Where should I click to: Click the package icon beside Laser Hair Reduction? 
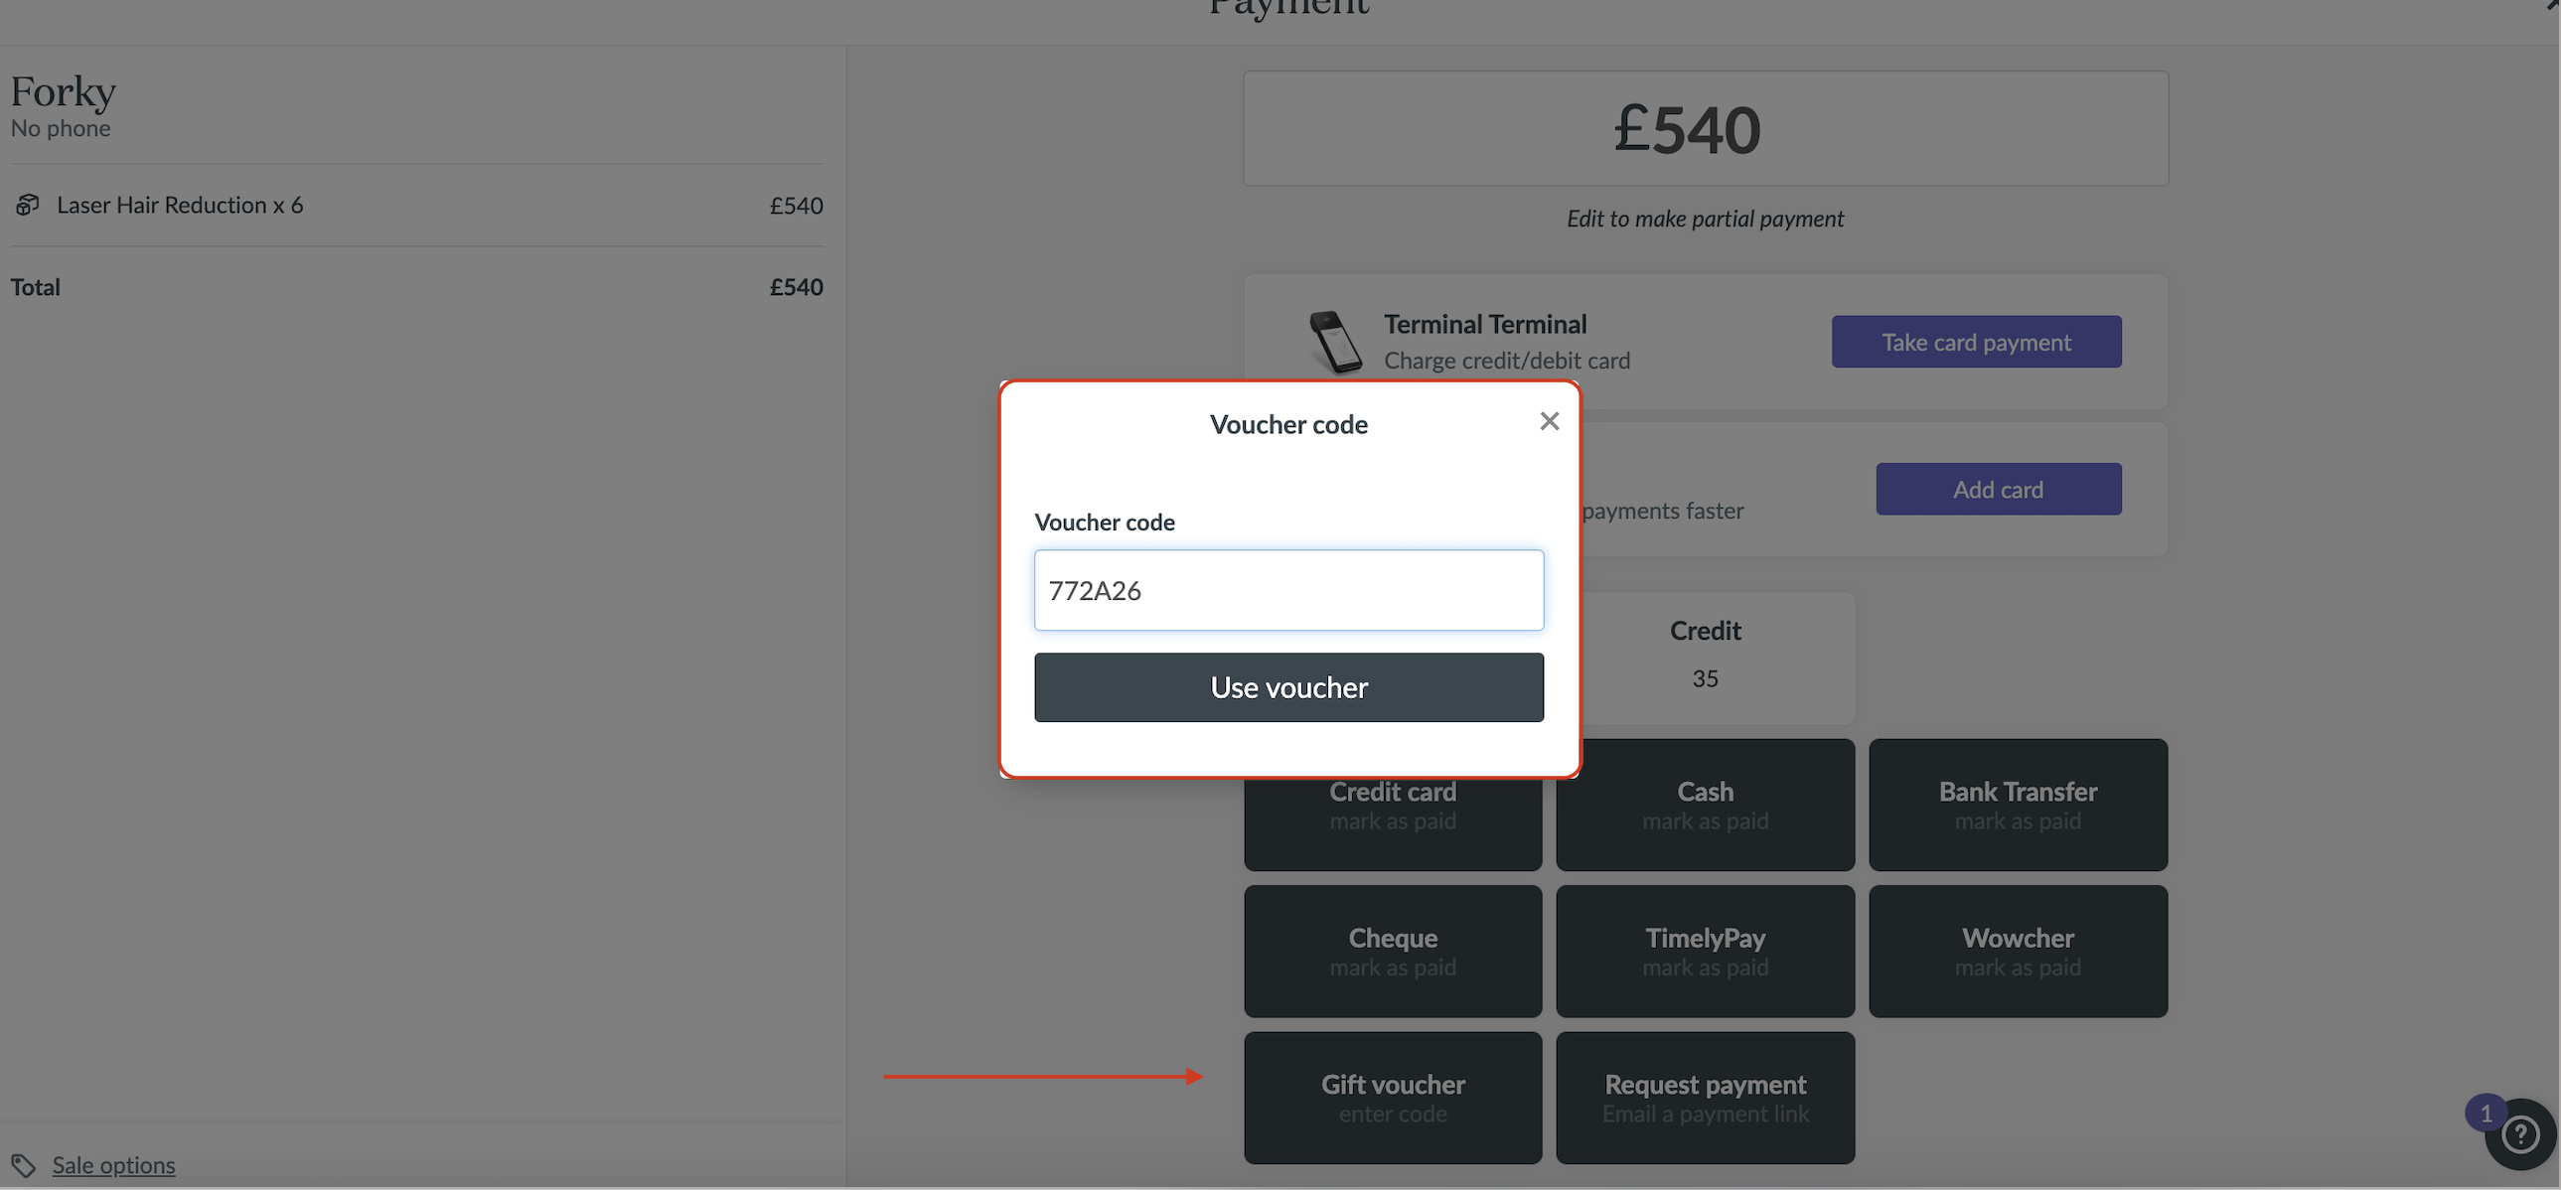coord(28,205)
